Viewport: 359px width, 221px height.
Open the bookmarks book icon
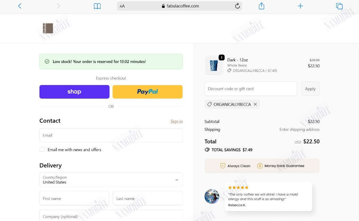click(x=97, y=6)
